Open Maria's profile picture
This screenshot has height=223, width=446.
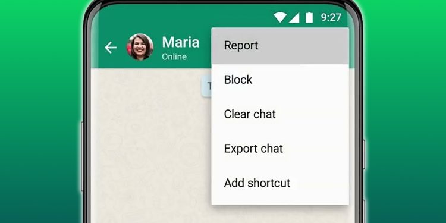click(x=140, y=47)
